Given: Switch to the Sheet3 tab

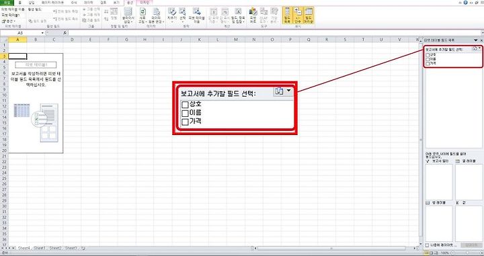Looking at the screenshot, I should pos(71,248).
